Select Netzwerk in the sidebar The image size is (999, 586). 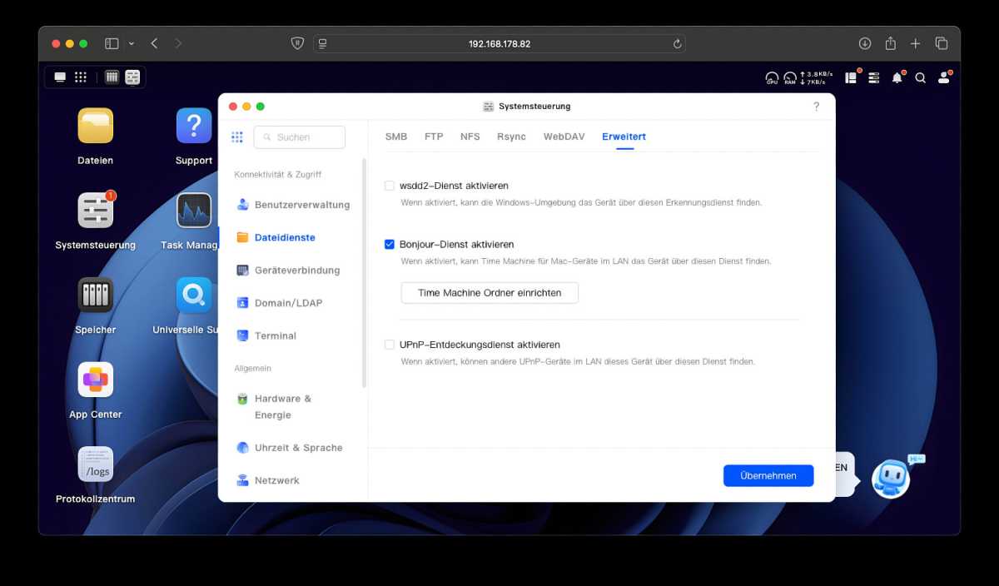pos(276,480)
